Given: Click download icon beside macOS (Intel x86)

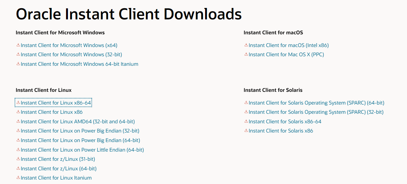Looking at the screenshot, I should (x=246, y=45).
